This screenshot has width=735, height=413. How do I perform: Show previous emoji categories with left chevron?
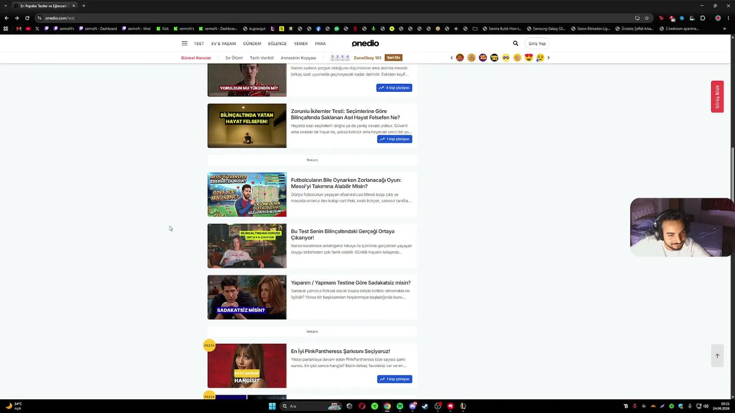click(x=451, y=57)
